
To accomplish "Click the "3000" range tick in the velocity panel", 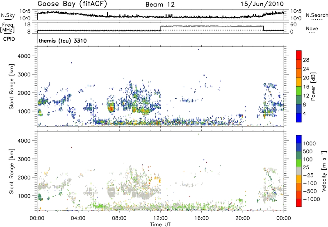I will pyautogui.click(x=24, y=159).
